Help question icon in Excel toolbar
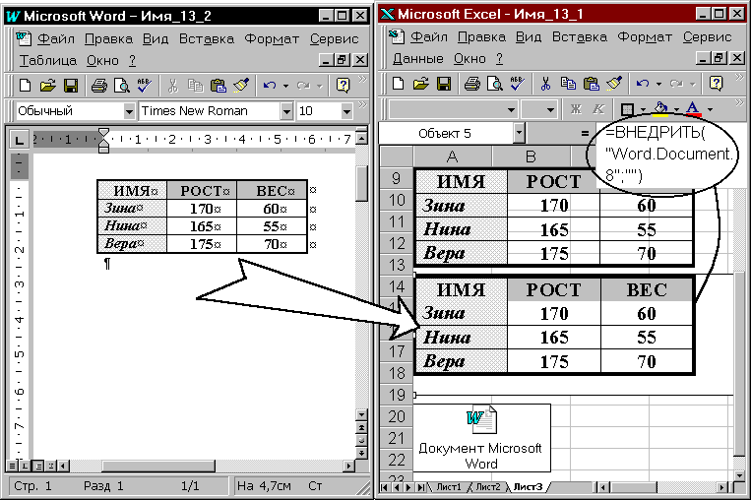This screenshot has width=751, height=500. click(x=716, y=84)
